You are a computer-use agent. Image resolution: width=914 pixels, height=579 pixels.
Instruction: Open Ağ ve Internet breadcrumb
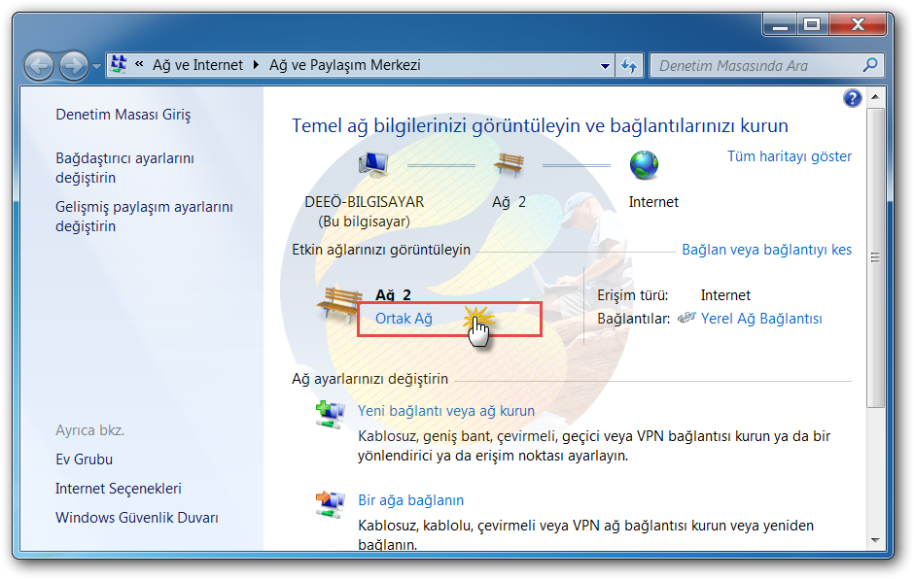coord(197,65)
